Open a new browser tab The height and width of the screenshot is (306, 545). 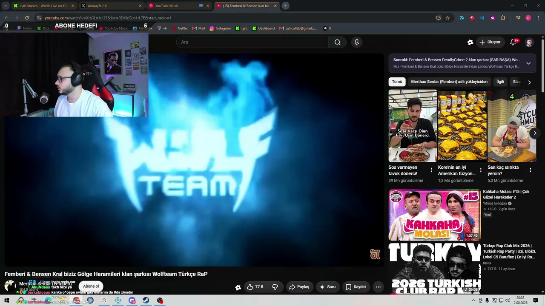point(285,6)
